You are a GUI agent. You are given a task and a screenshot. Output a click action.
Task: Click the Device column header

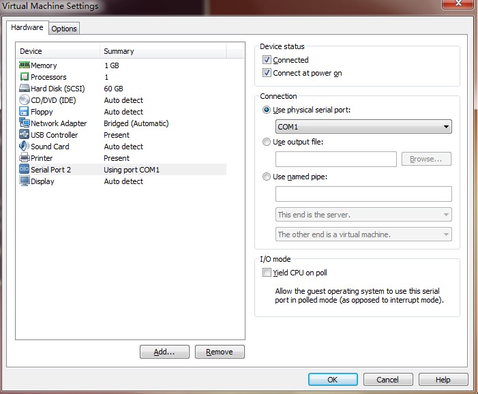coord(58,51)
